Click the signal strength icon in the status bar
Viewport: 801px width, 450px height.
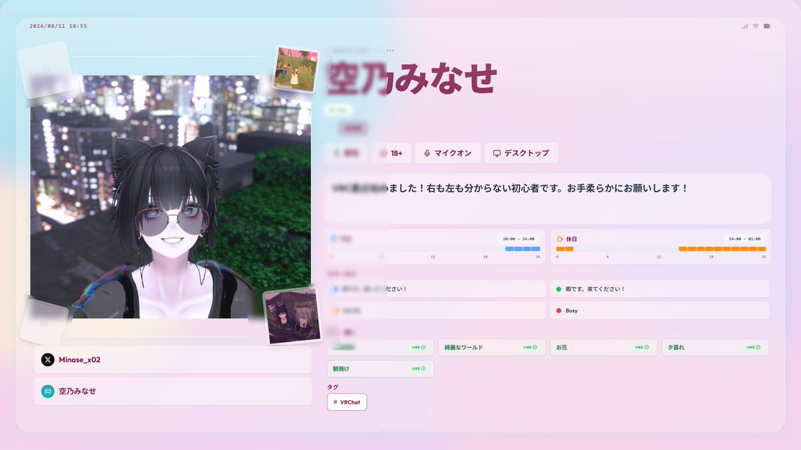click(744, 26)
